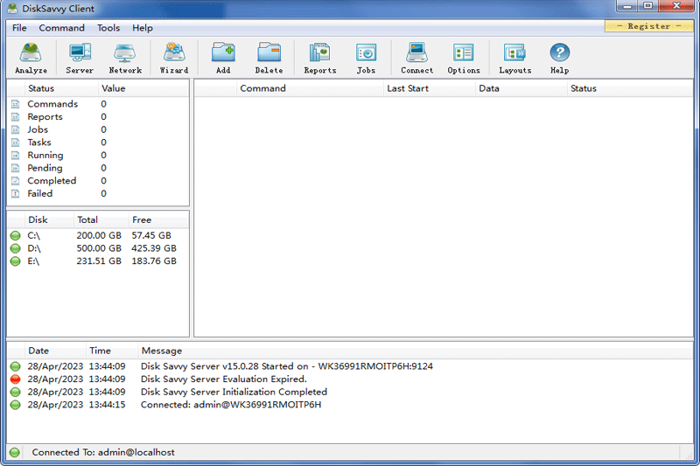
Task: Click the Tasks status row icon
Action: [x=16, y=143]
